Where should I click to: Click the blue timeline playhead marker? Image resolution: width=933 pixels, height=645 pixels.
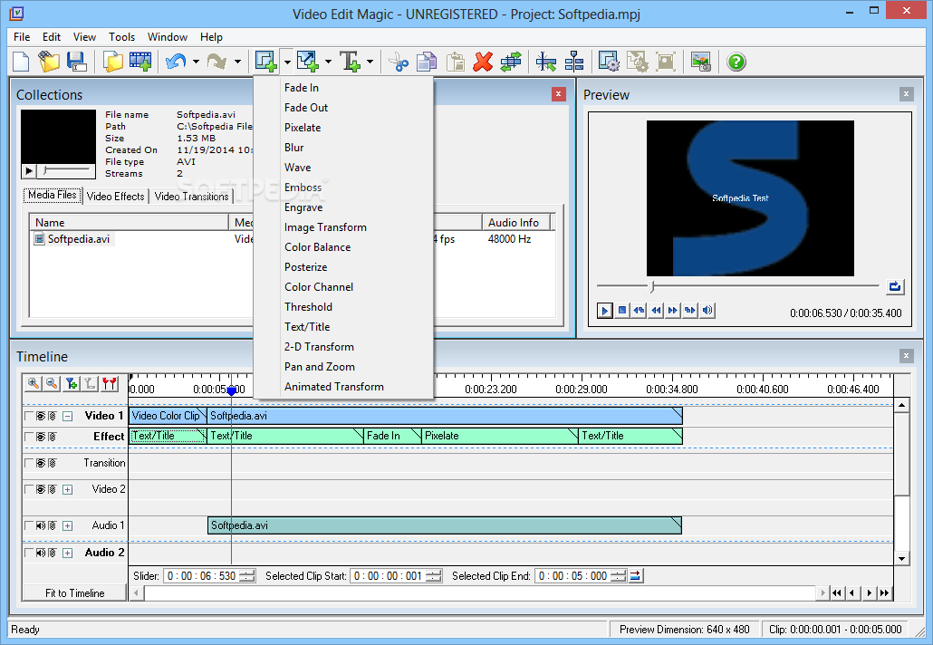[232, 391]
